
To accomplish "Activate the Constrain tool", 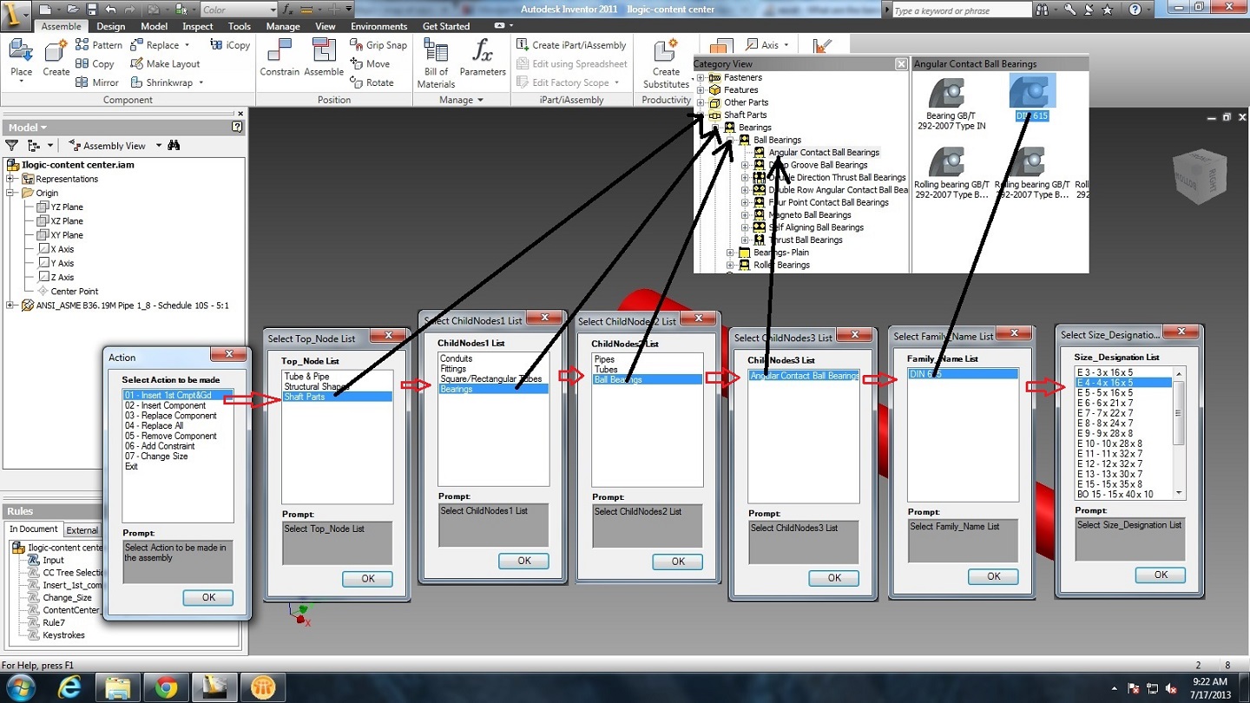I will [280, 59].
